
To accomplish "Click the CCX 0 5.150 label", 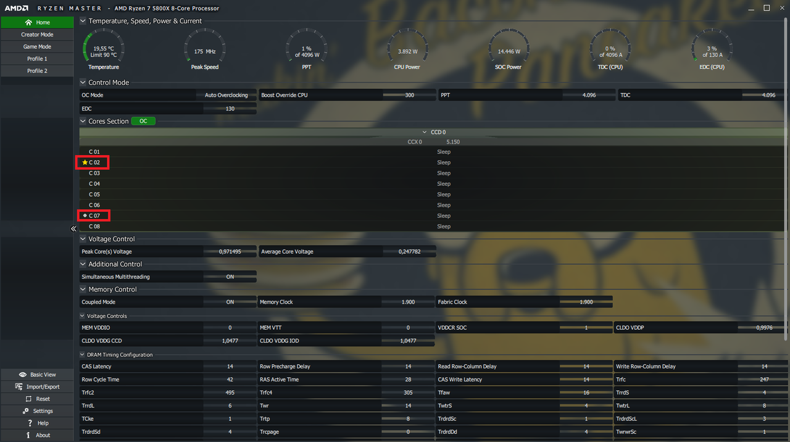I will 434,142.
